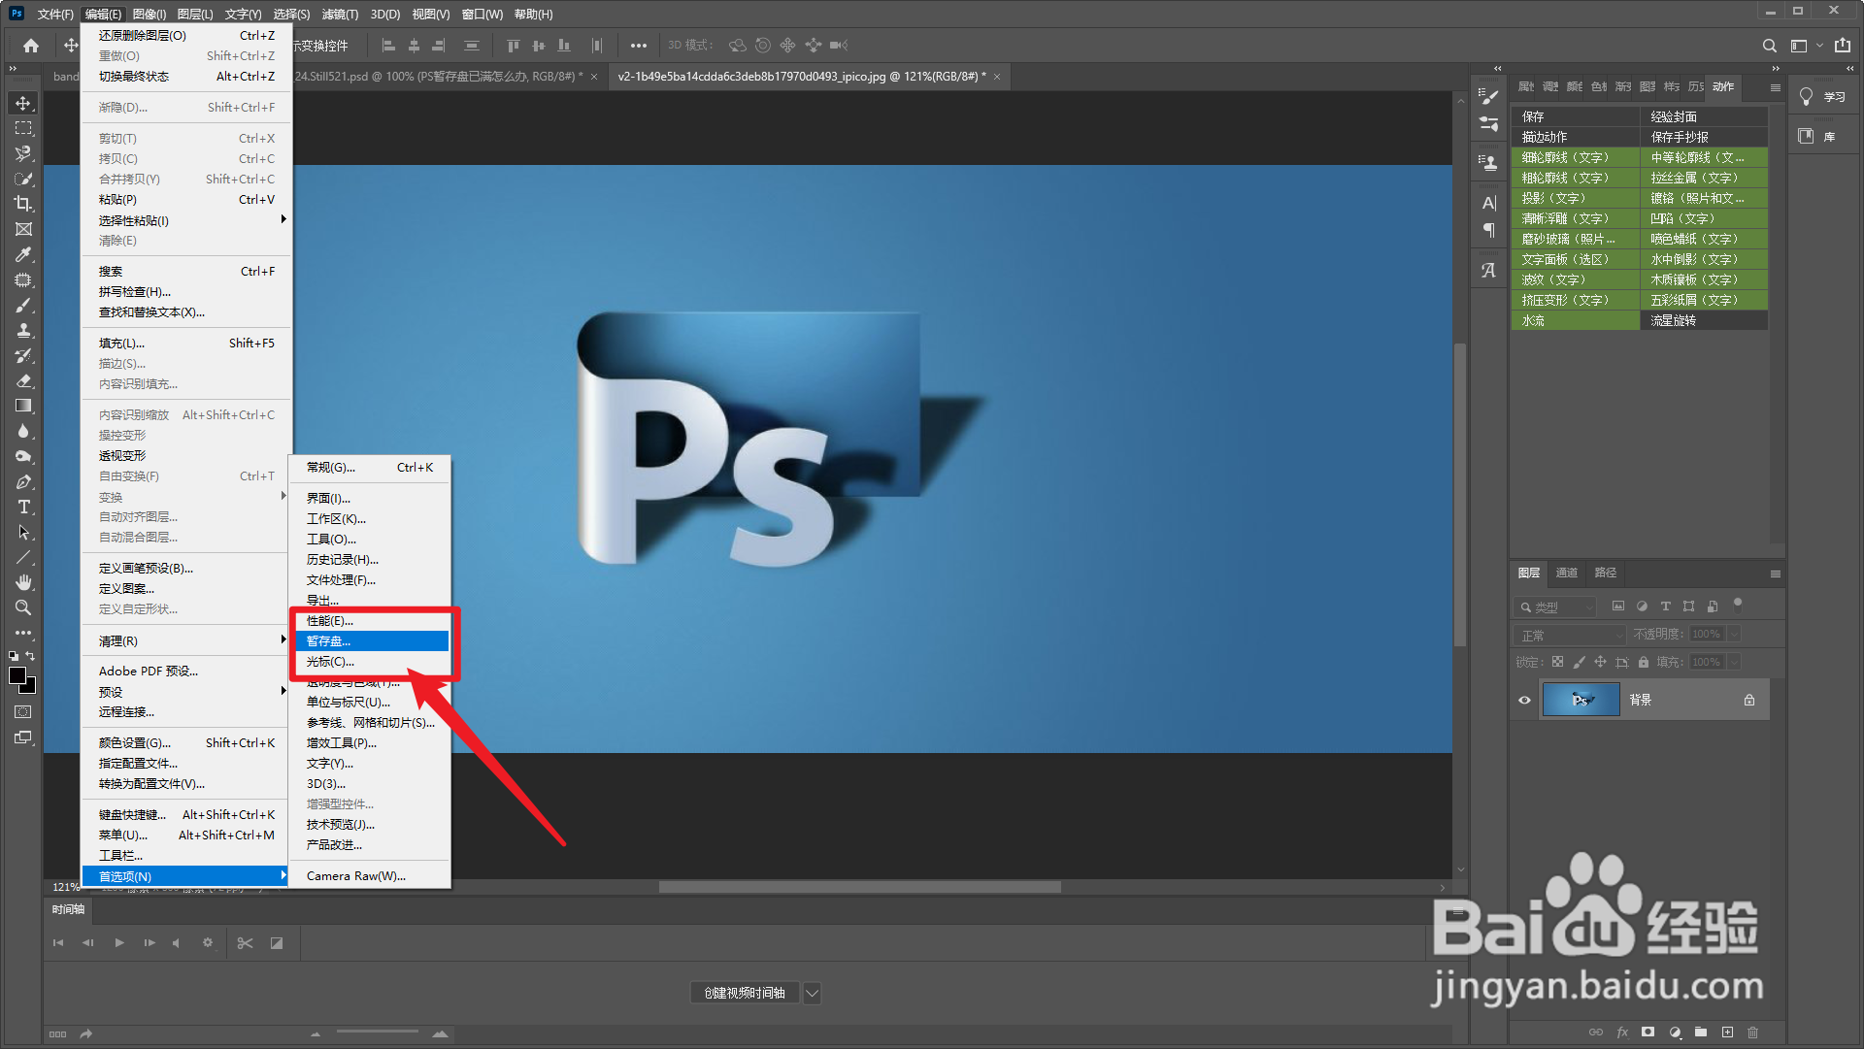Click the 描边动作 action button
Image resolution: width=1864 pixels, height=1049 pixels.
click(x=1575, y=137)
